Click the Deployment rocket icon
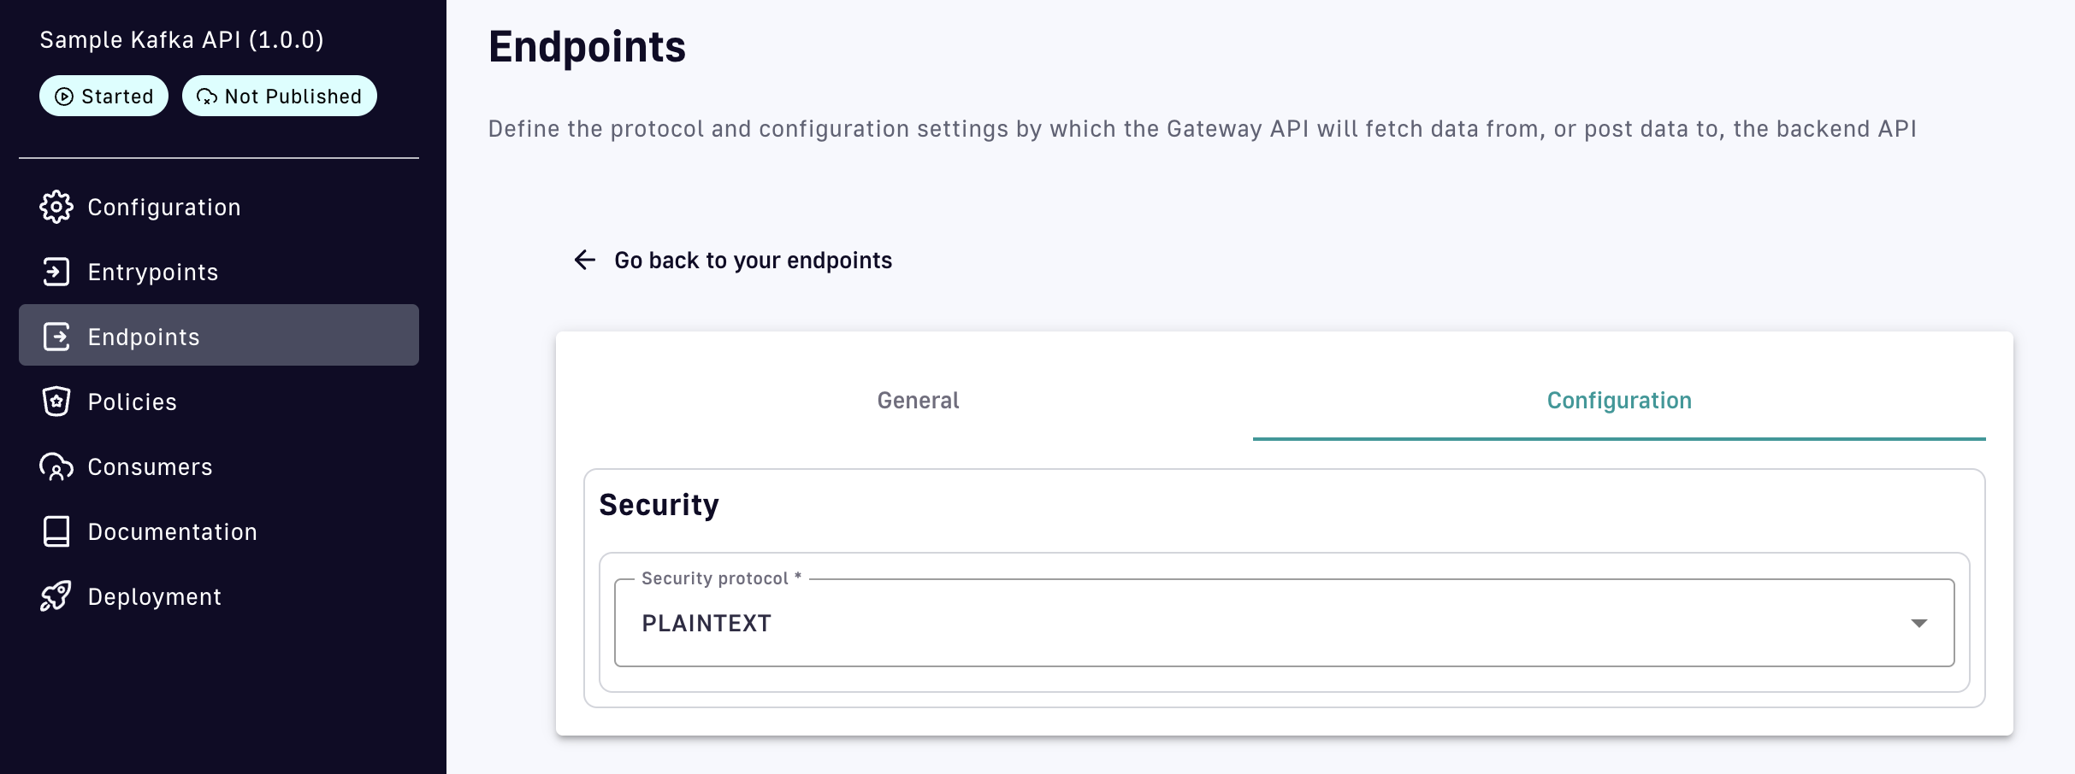Viewport: 2075px width, 774px height. [x=56, y=596]
